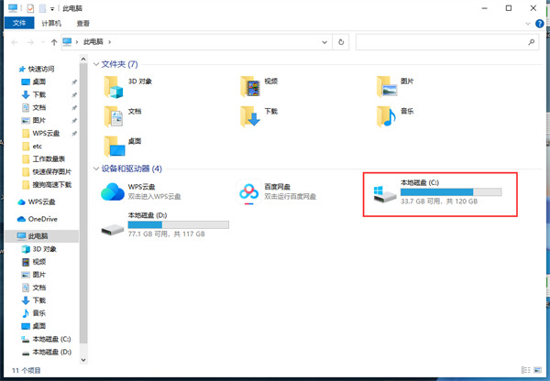Screen dimensions: 550x381
Task: Click the up-directory arrow button
Action: coord(54,41)
